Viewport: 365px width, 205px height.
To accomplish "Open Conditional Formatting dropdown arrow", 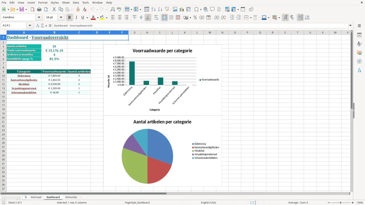I will (x=279, y=18).
